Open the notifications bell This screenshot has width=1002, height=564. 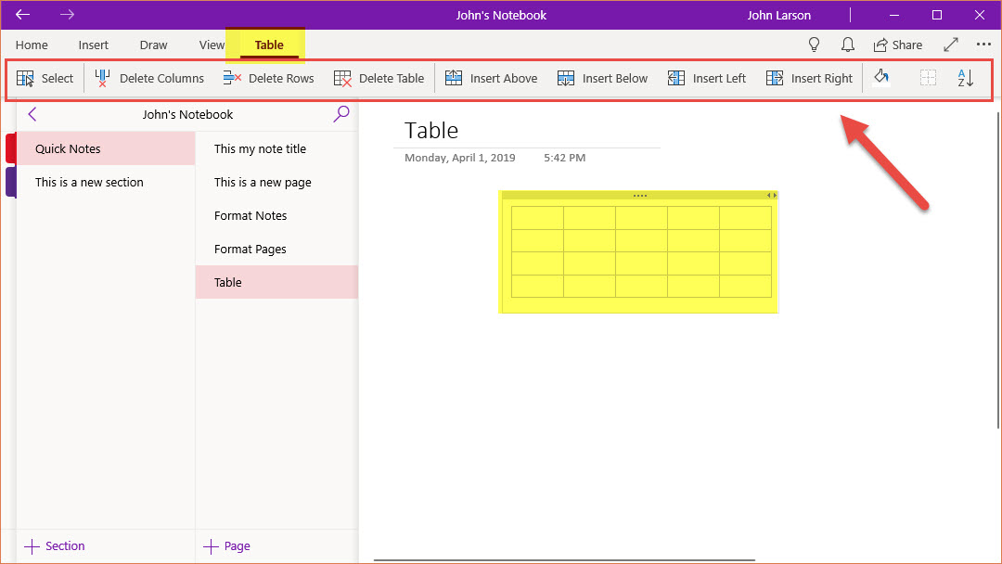pos(847,45)
